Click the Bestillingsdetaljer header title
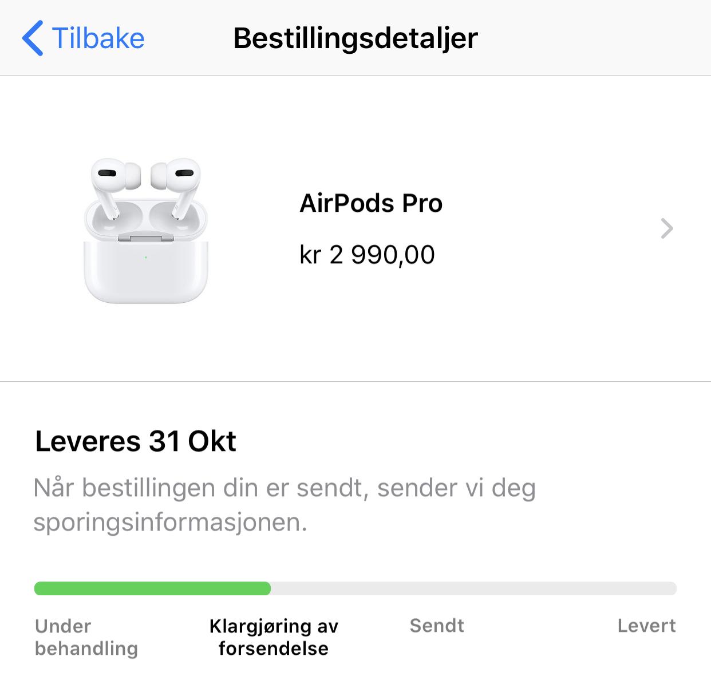Viewport: 711px width, 692px height. [355, 38]
